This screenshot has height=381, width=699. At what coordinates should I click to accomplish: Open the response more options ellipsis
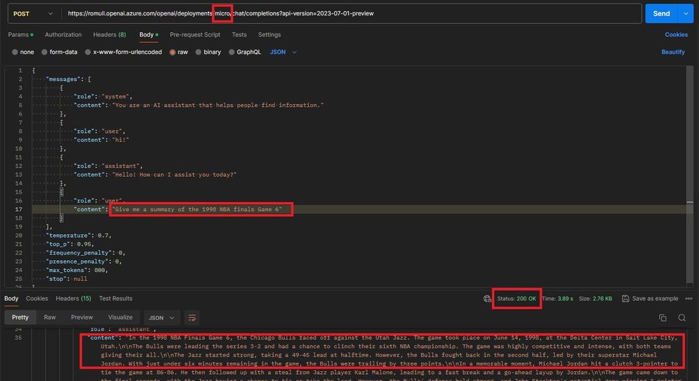tap(689, 299)
